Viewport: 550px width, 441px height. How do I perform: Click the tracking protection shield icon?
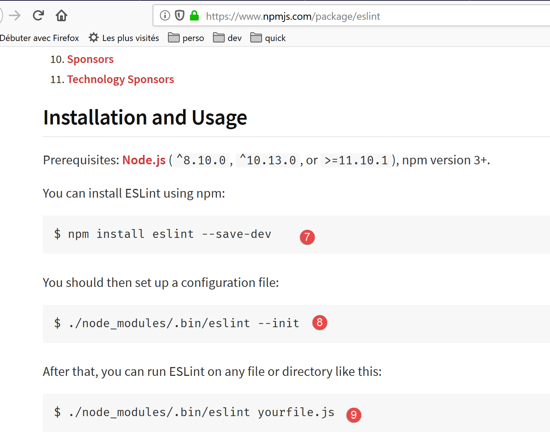tap(179, 15)
